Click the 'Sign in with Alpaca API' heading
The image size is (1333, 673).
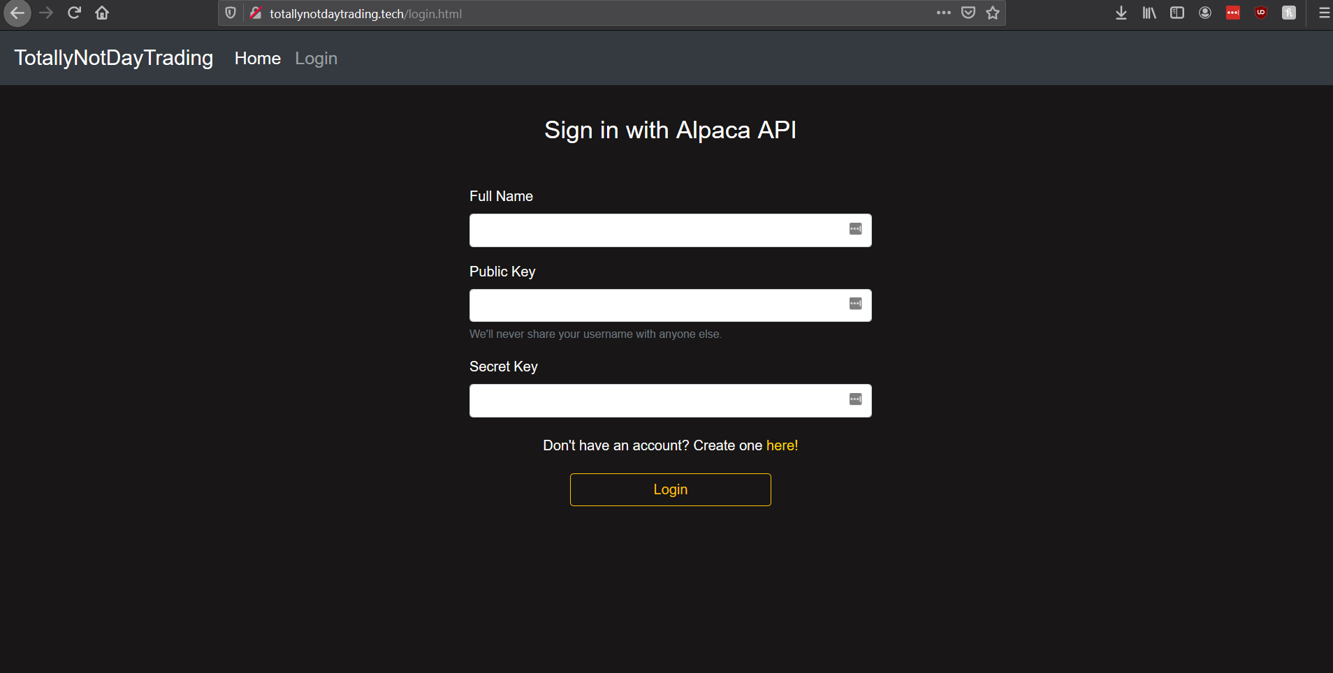pyautogui.click(x=671, y=130)
